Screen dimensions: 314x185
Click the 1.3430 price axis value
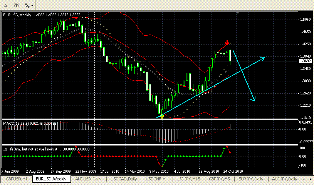(x=306, y=69)
